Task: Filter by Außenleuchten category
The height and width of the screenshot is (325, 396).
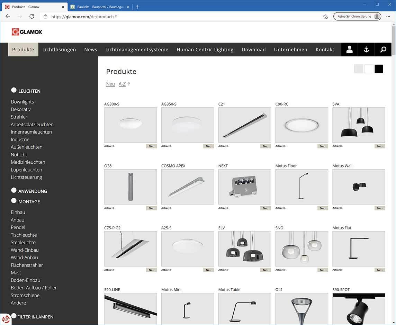Action: click(27, 147)
